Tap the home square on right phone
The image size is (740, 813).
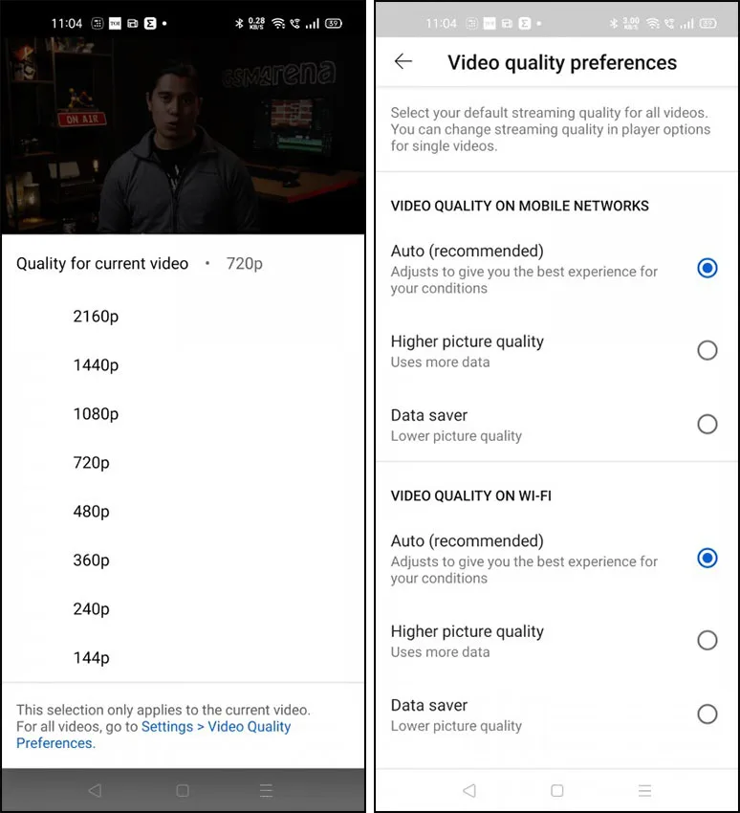[557, 790]
